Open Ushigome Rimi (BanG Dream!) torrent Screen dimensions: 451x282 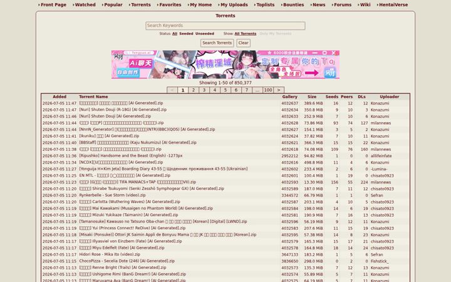pos(133,274)
